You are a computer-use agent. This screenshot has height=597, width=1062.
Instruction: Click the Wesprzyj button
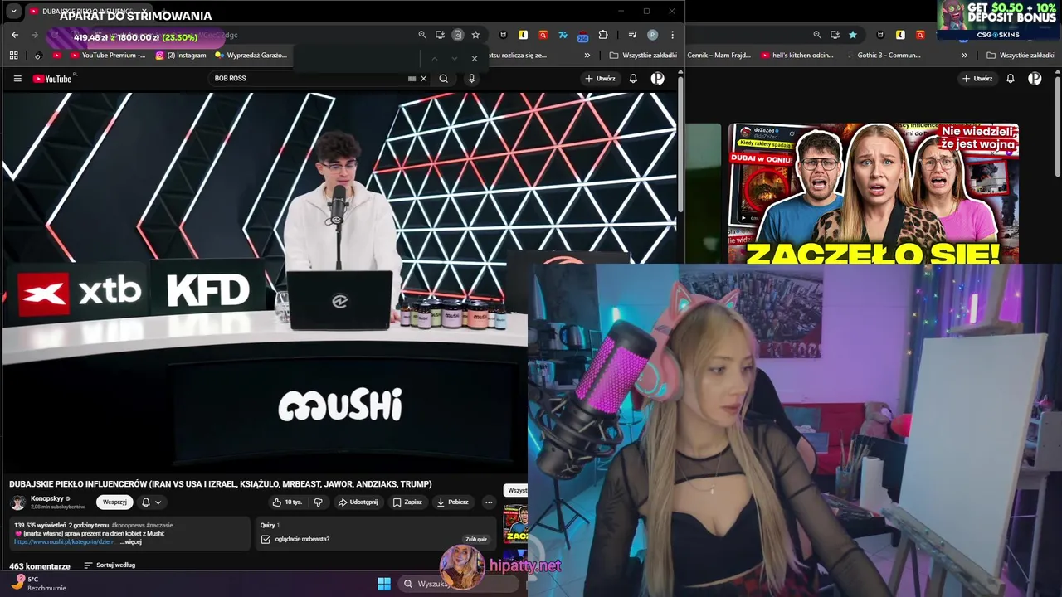pyautogui.click(x=114, y=502)
